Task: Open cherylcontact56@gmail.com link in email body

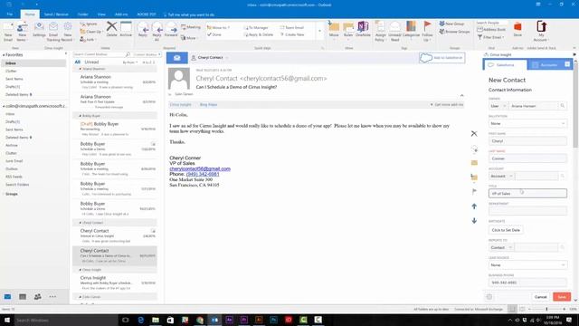Action: (200, 168)
